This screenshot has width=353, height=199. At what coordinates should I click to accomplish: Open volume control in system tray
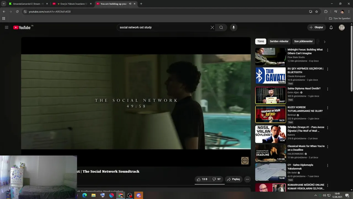(x=324, y=195)
